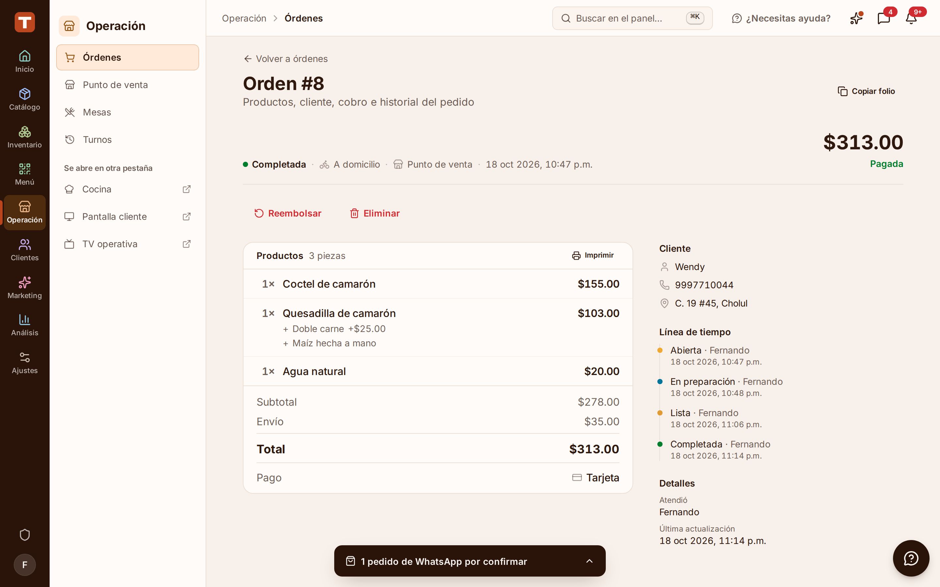This screenshot has height=587, width=940.
Task: Click Copiar folio button
Action: 866,91
